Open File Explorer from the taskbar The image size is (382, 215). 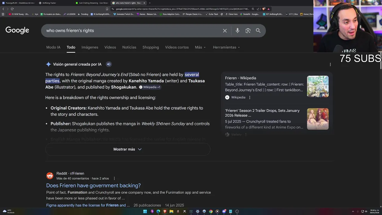pos(171,211)
